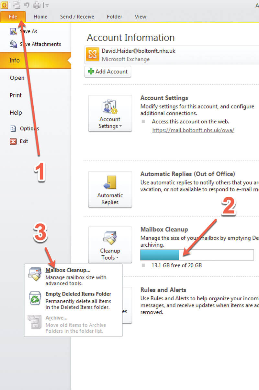Expand the Cleanup Tools dropdown button
This screenshot has height=390, width=259.
pos(110,245)
